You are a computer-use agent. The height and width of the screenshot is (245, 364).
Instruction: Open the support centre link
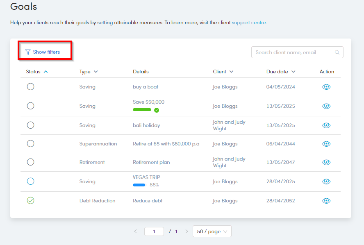tap(249, 23)
